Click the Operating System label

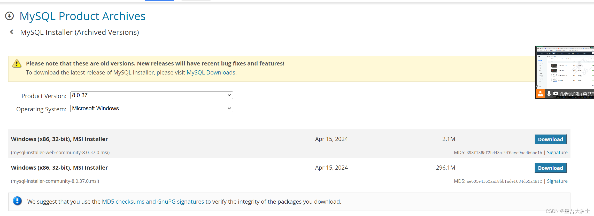[x=41, y=109]
